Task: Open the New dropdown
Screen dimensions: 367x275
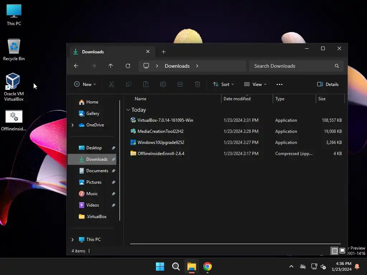Action: pos(85,84)
